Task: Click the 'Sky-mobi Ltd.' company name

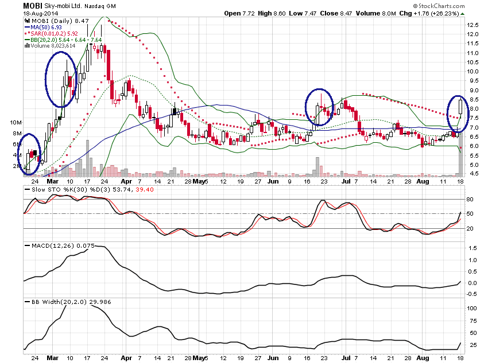Action: pyautogui.click(x=63, y=6)
